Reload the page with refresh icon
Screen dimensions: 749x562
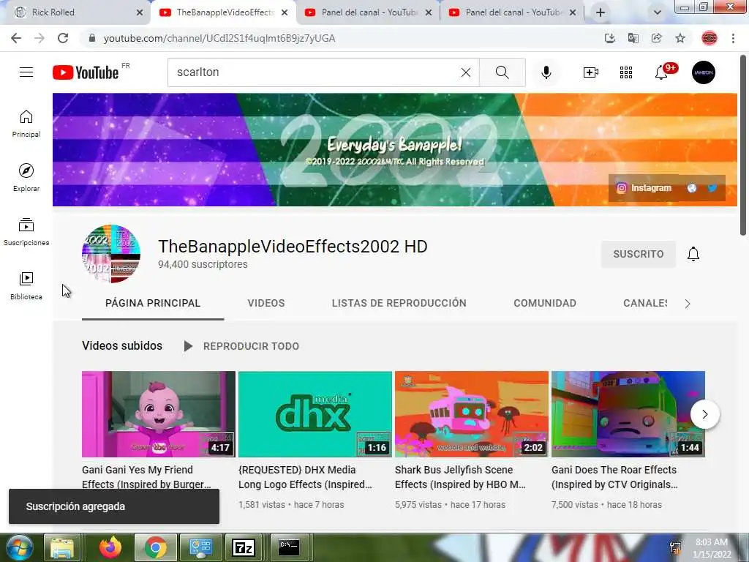tap(63, 38)
